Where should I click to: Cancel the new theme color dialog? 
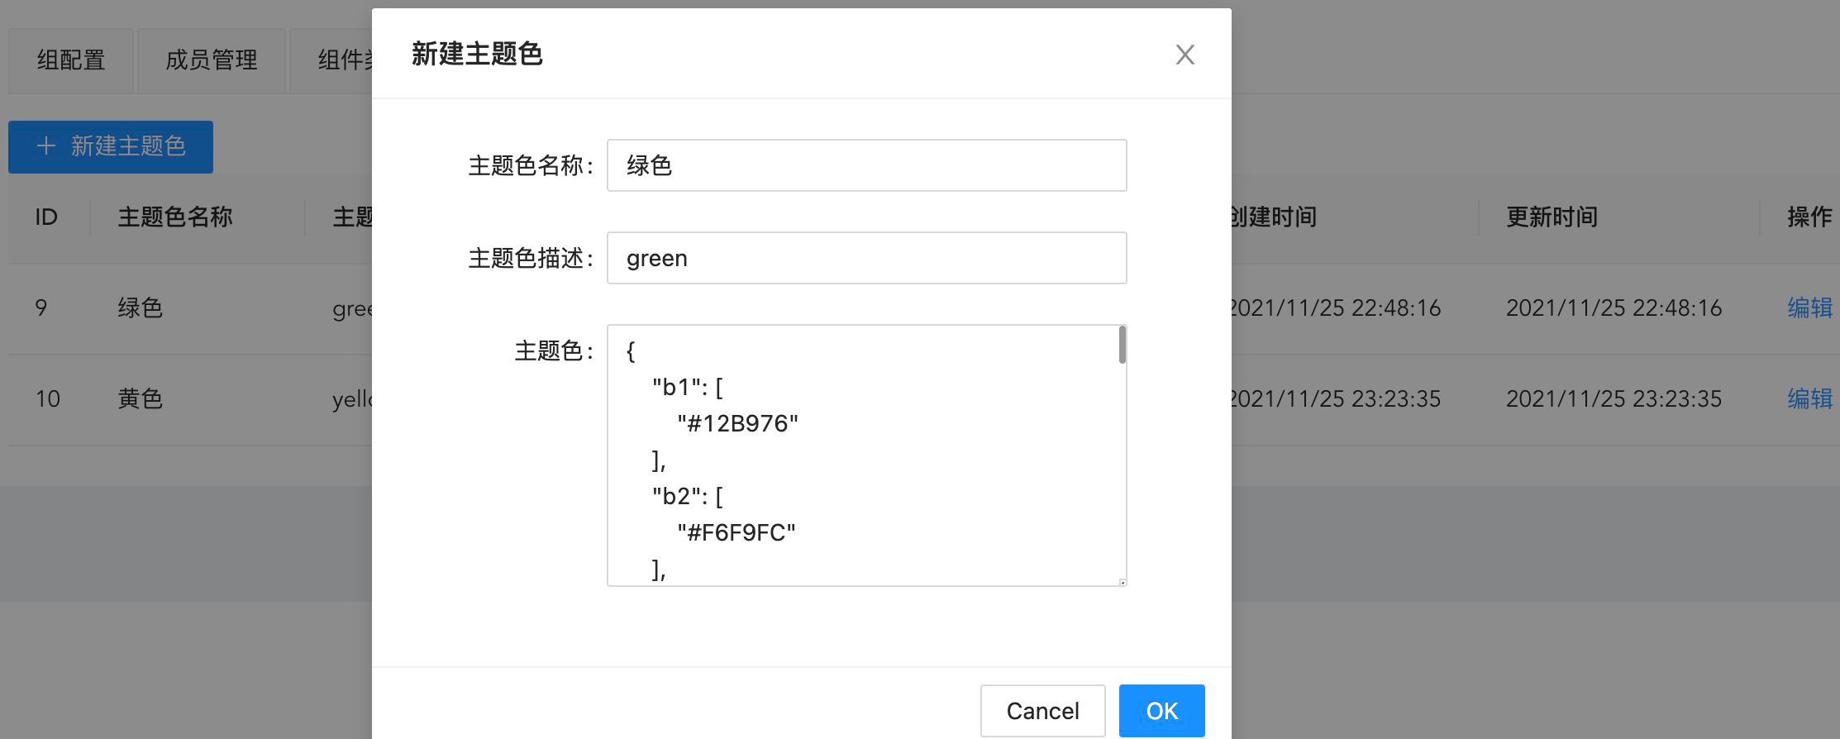tap(1042, 711)
